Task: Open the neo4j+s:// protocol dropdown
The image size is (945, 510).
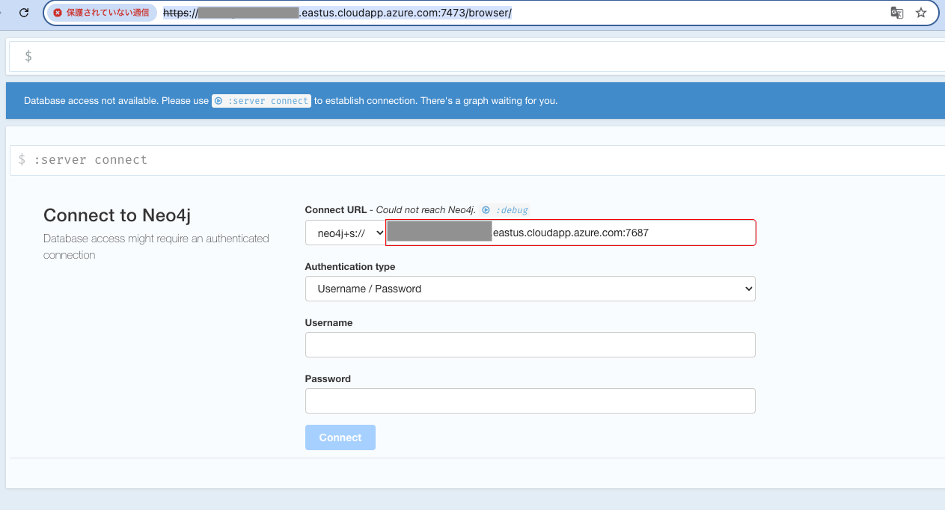Action: coord(346,233)
